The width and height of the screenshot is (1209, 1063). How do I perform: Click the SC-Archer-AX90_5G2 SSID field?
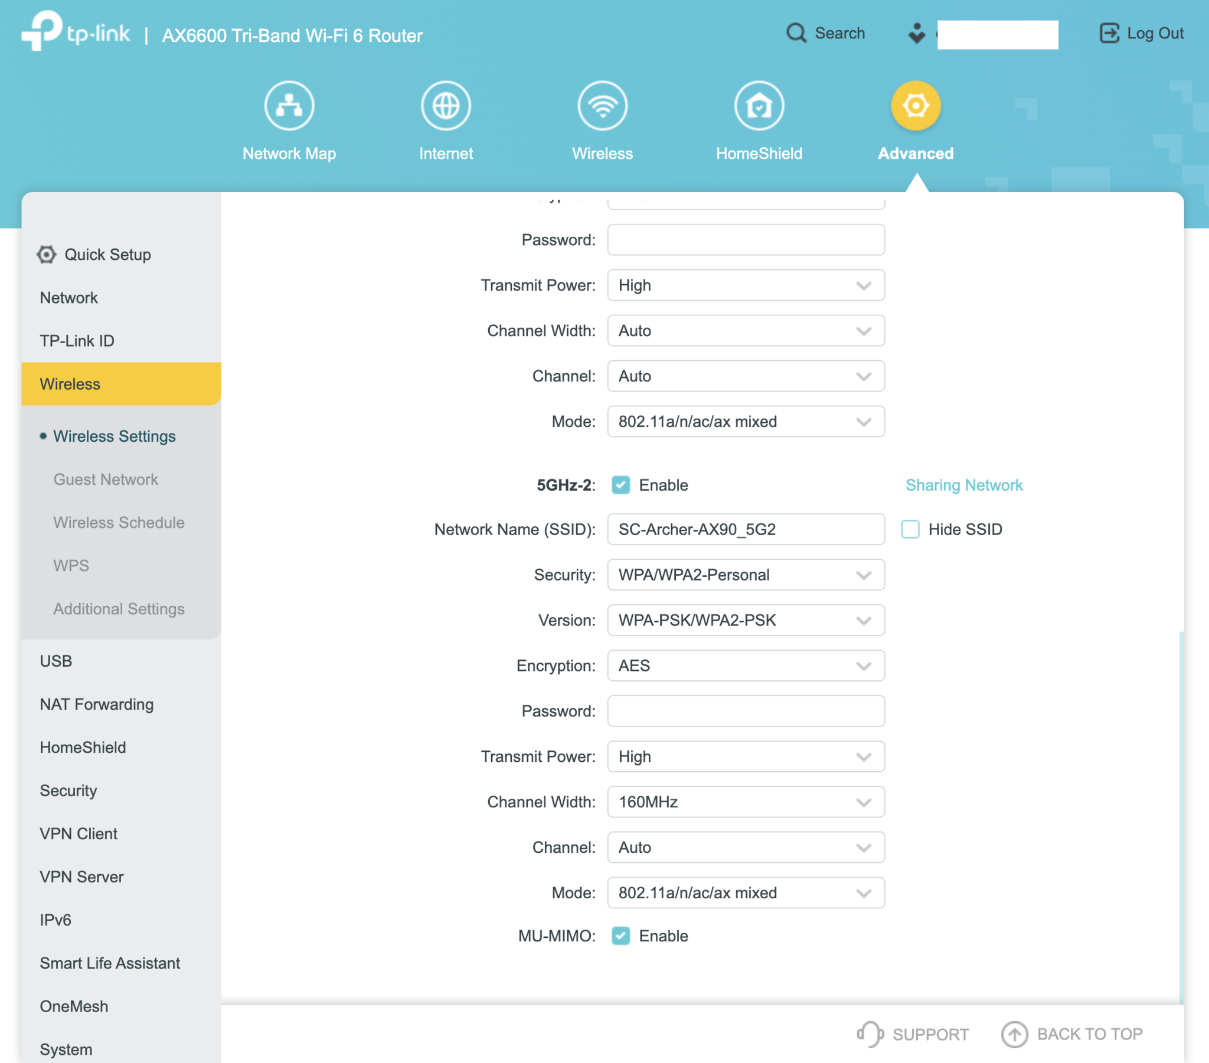pos(745,529)
